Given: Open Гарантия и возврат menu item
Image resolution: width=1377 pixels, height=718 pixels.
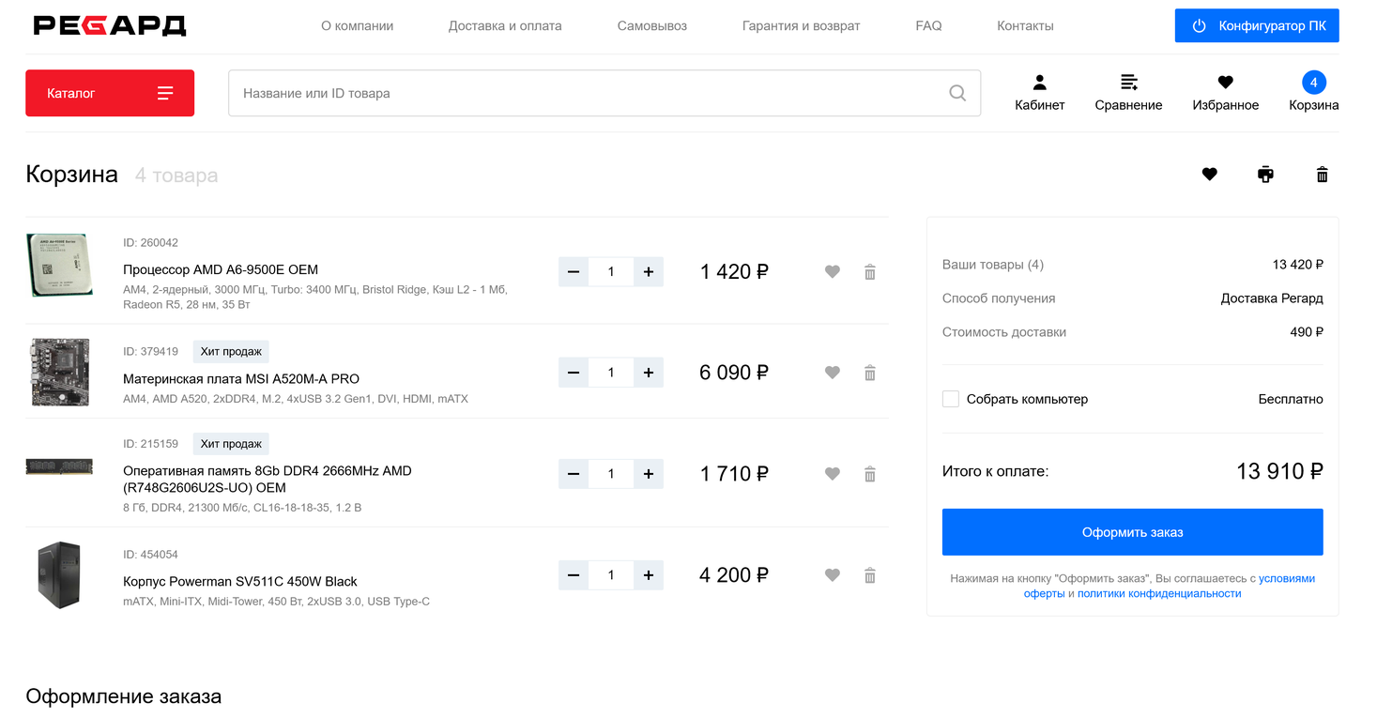Looking at the screenshot, I should coord(801,26).
